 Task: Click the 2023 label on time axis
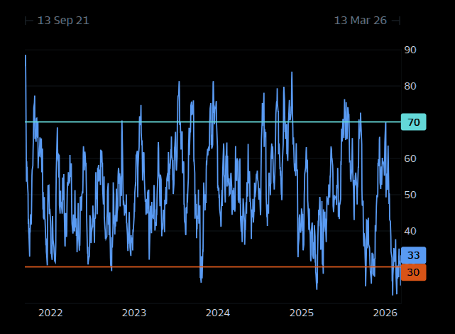[134, 313]
